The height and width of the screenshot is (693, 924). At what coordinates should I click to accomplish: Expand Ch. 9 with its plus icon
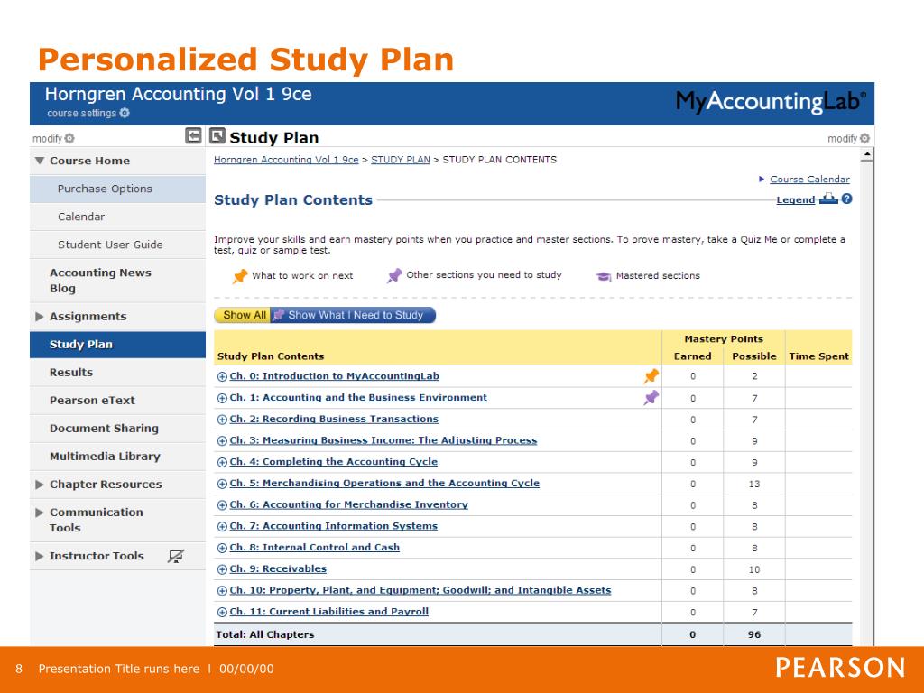pyautogui.click(x=222, y=569)
